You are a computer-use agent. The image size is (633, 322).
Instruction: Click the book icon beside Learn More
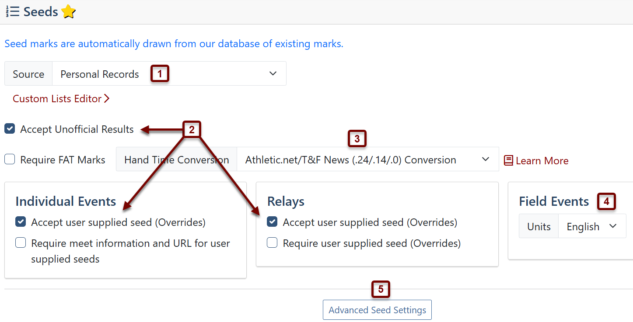[508, 160]
